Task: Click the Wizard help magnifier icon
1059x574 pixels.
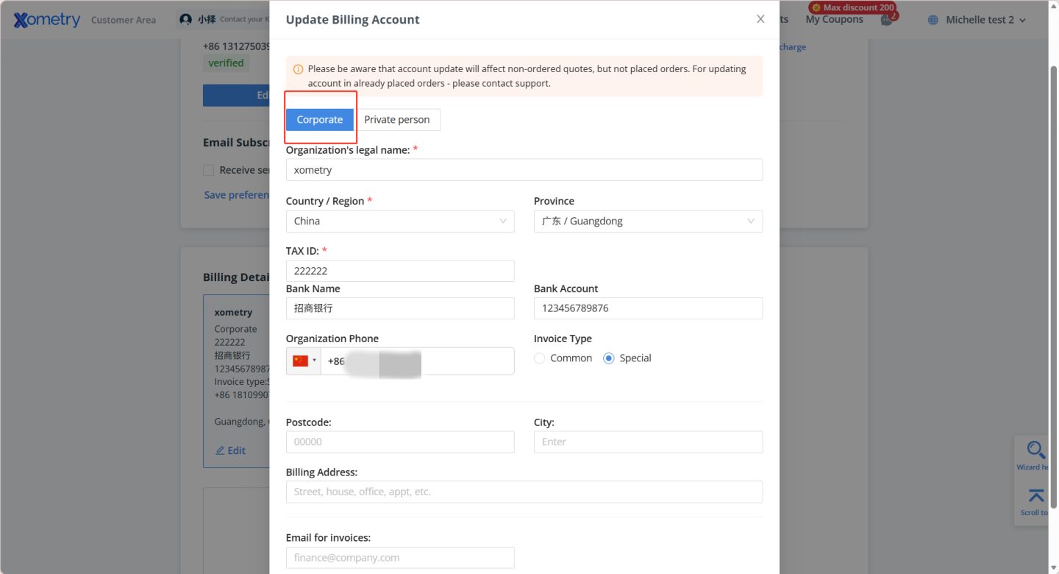Action: pos(1035,450)
